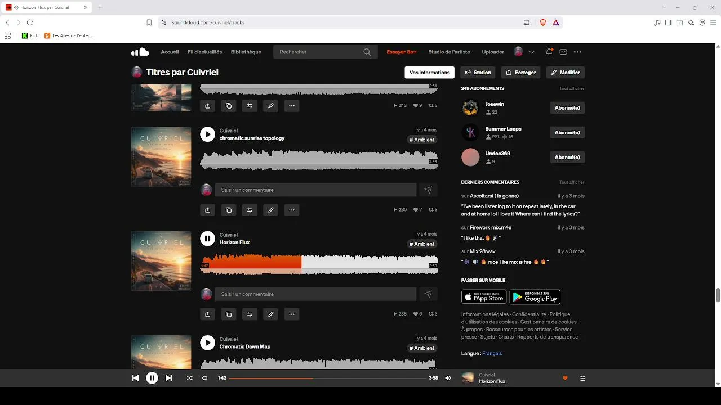This screenshot has width=721, height=405.
Task: Click the SoundCloud logo
Action: [140, 52]
